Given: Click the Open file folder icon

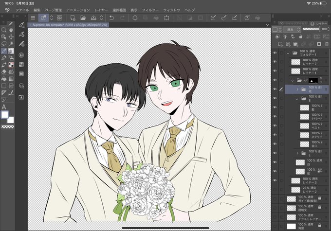Looking at the screenshot, I should (x=83, y=18).
